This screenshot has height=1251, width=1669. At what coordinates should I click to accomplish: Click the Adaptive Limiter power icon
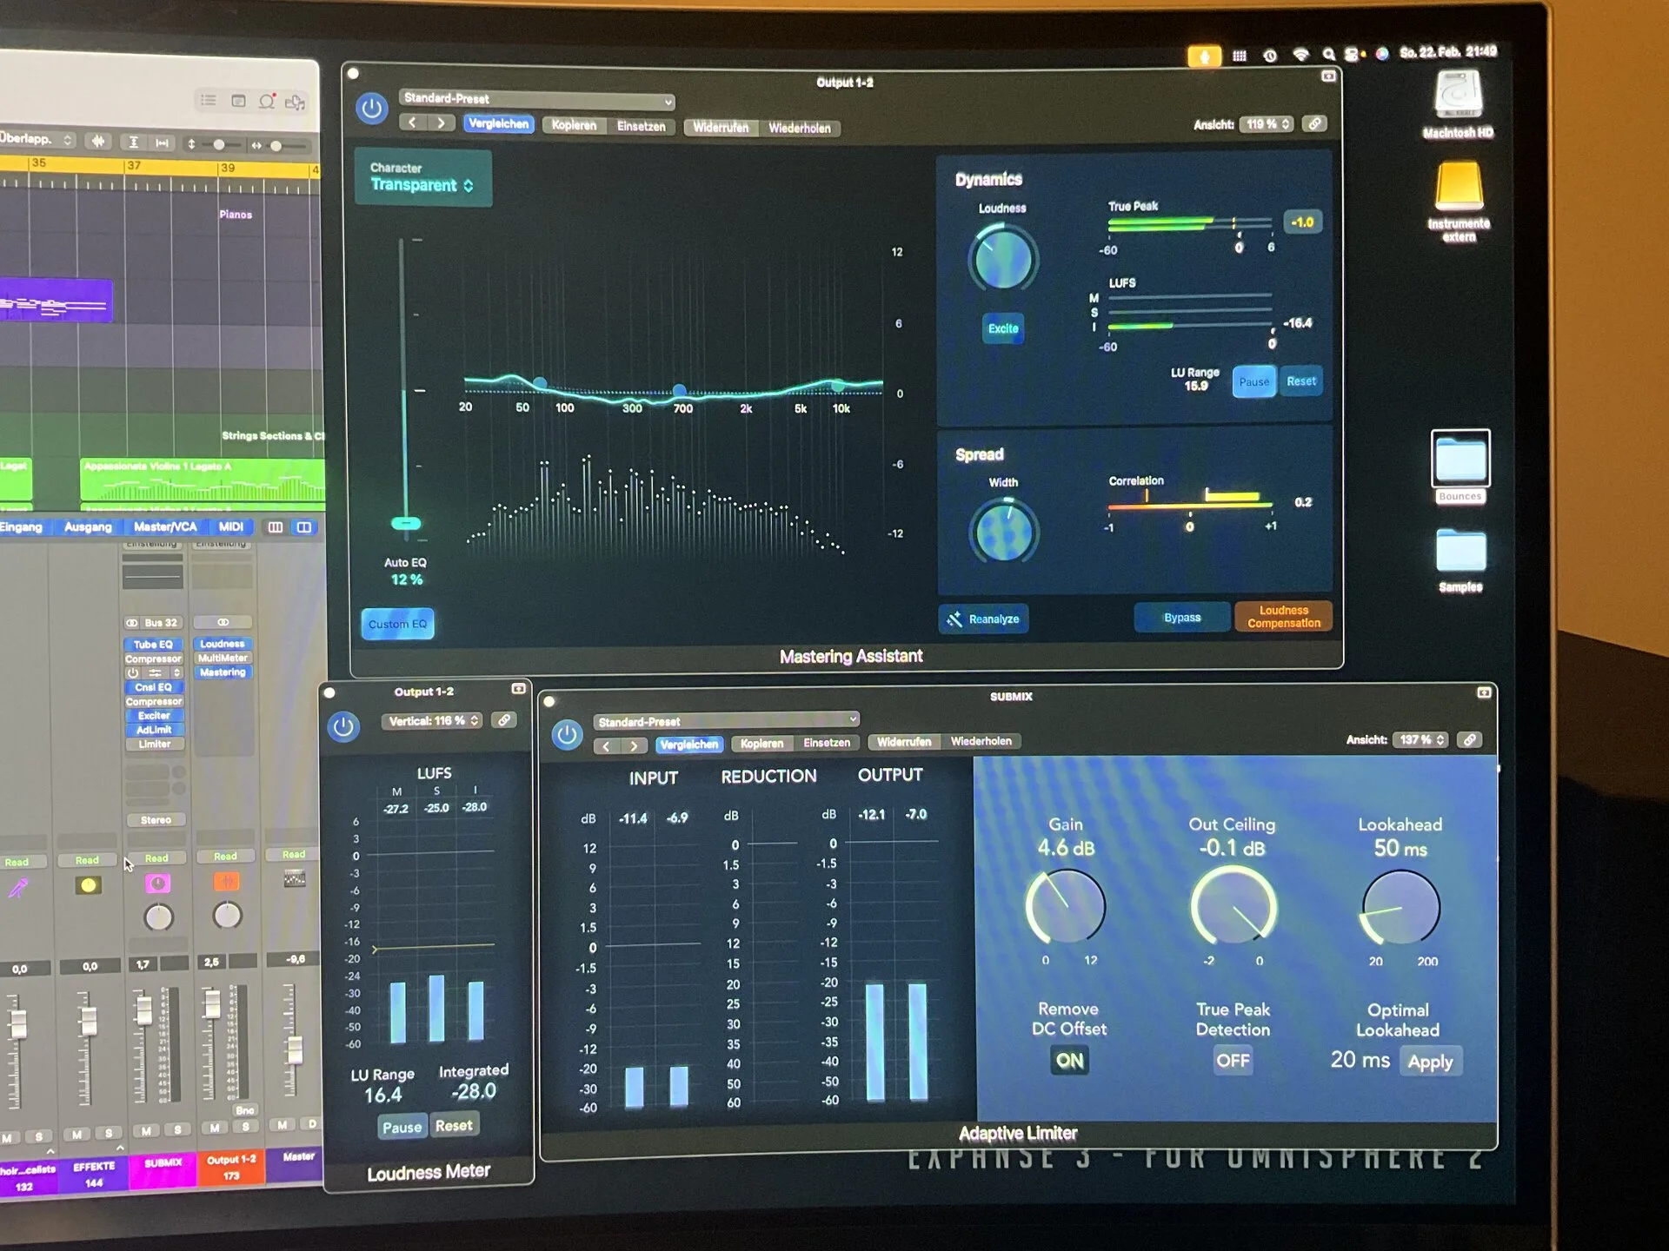click(567, 735)
